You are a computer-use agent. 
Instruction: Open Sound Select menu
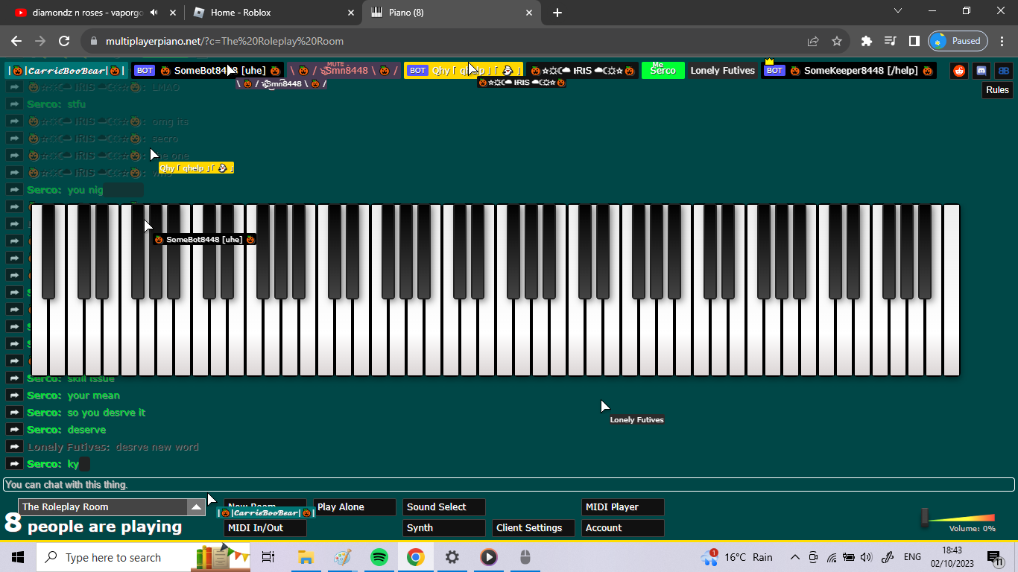click(444, 507)
